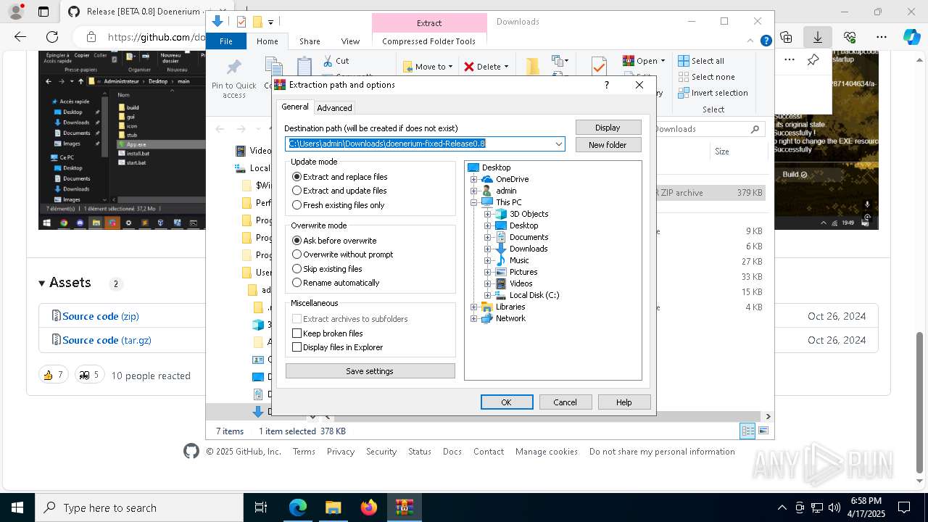The width and height of the screenshot is (928, 522).
Task: Expand Downloads node in folder tree
Action: click(x=488, y=249)
